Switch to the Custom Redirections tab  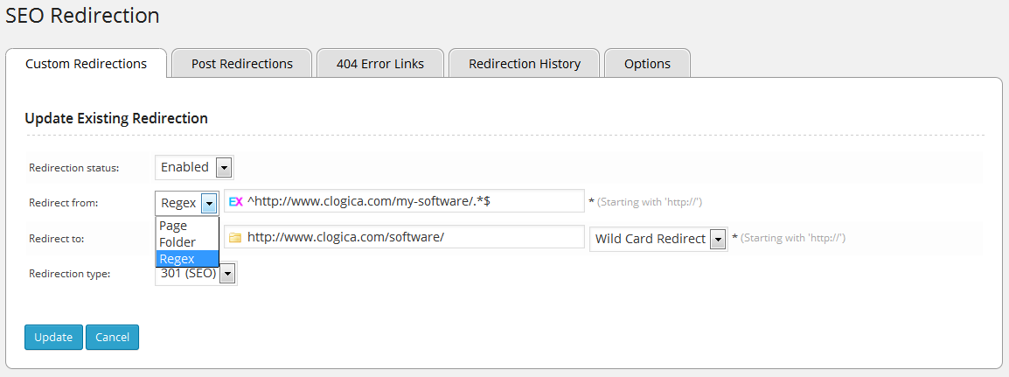[86, 64]
